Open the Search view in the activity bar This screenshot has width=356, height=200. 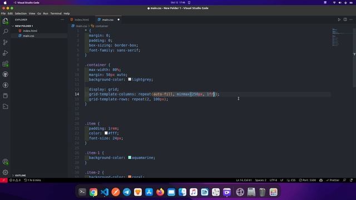click(x=5, y=32)
